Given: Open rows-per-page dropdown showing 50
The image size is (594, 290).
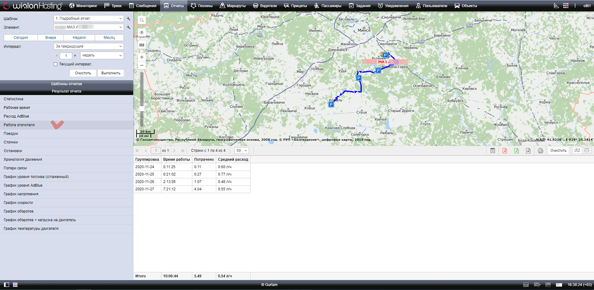Looking at the screenshot, I should pos(241,151).
